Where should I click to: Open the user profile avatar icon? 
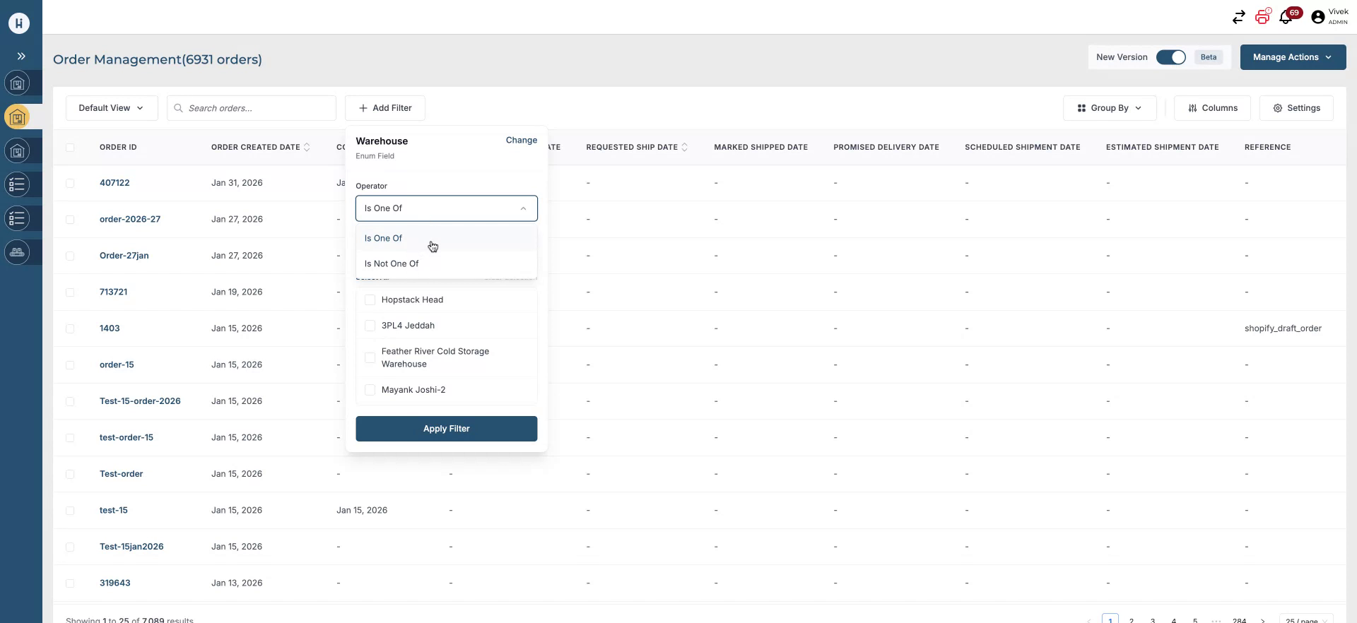pos(1317,18)
